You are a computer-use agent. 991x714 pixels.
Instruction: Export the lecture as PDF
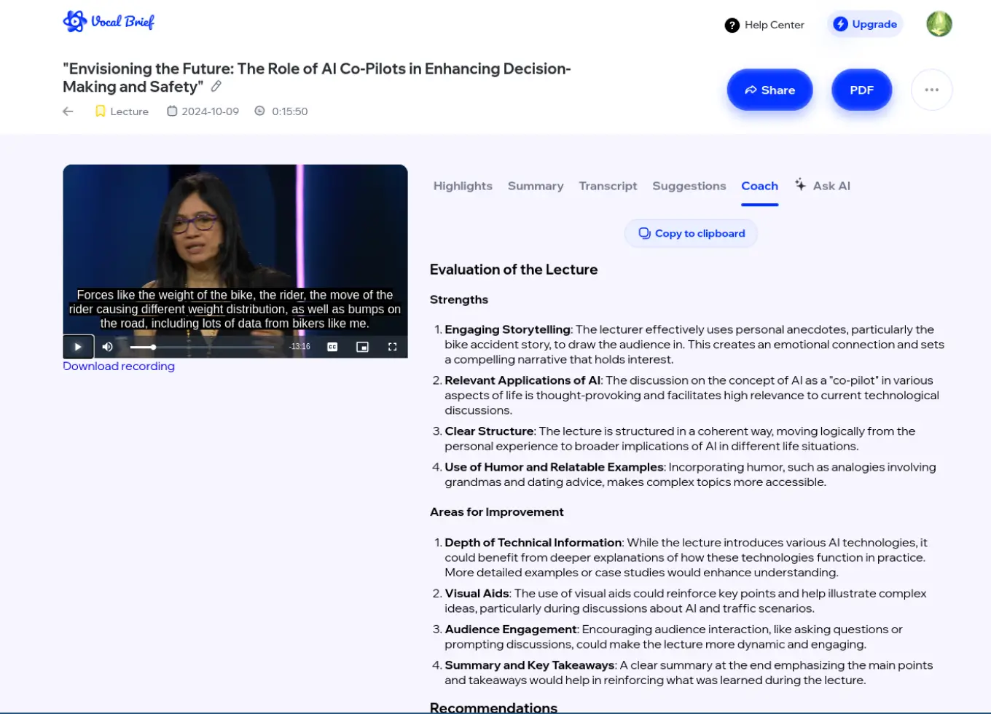coord(861,90)
